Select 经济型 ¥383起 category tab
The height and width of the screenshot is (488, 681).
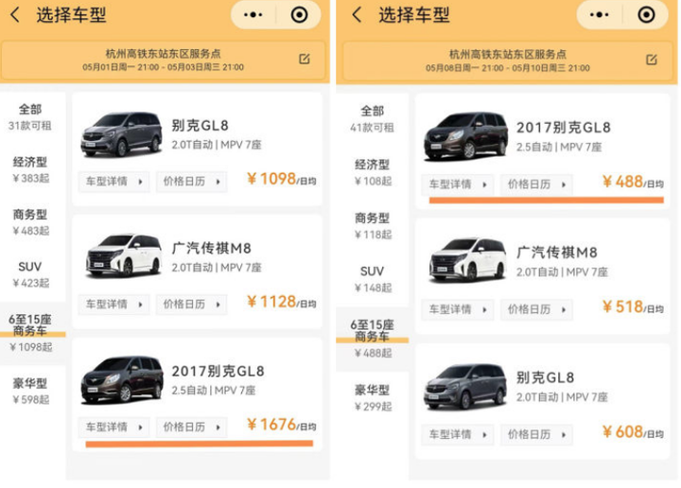(x=30, y=169)
